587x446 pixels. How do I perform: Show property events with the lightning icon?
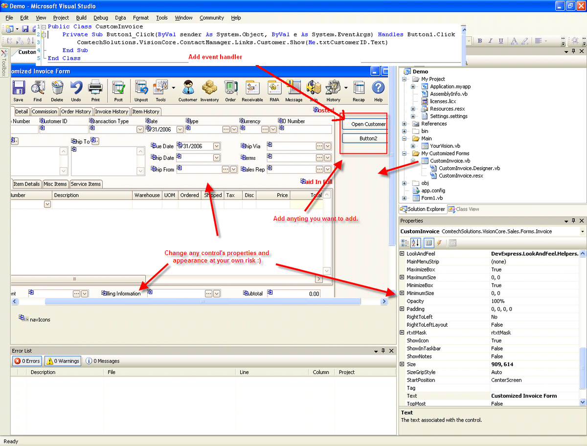click(x=439, y=243)
